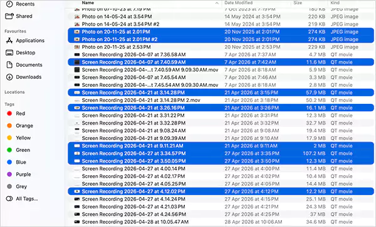Sort by the Date Modified column
Image resolution: width=376 pixels, height=227 pixels.
tap(238, 3)
